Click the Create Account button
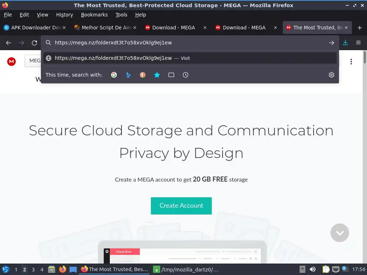 [x=181, y=206]
